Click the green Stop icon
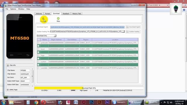This screenshot has width=187, height=105. (x=58, y=18)
